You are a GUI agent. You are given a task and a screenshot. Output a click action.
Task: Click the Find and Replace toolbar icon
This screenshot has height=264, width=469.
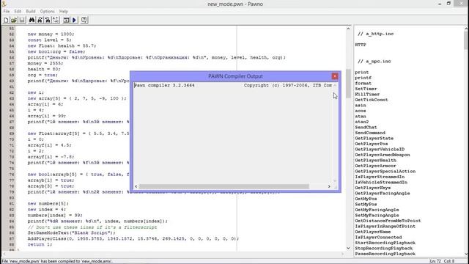pyautogui.click(x=48, y=20)
